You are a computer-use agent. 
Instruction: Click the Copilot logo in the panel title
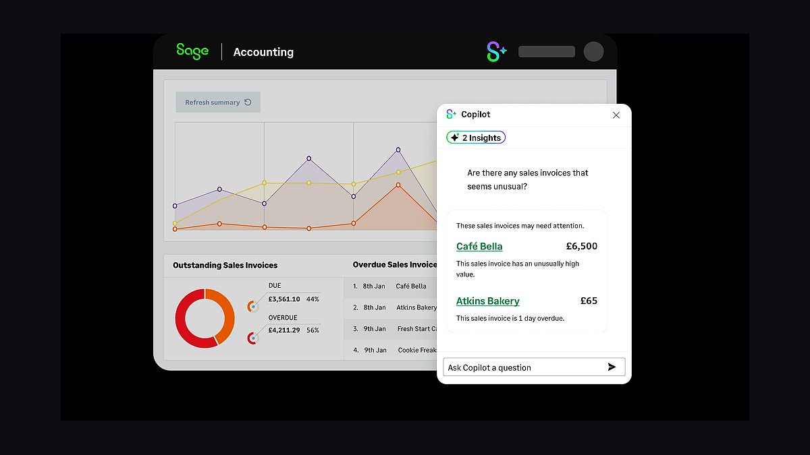452,115
